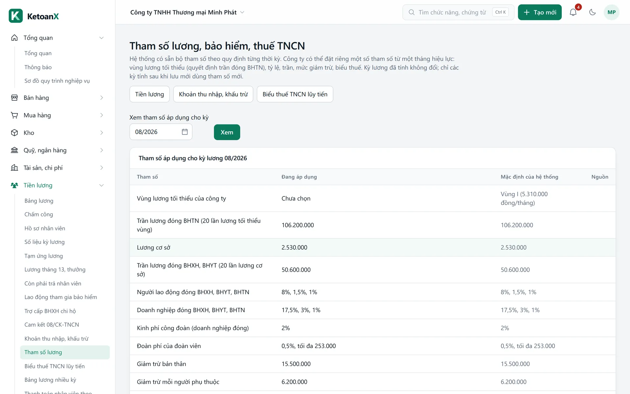
Task: Open Chấm công sidebar link
Action: coord(39,214)
